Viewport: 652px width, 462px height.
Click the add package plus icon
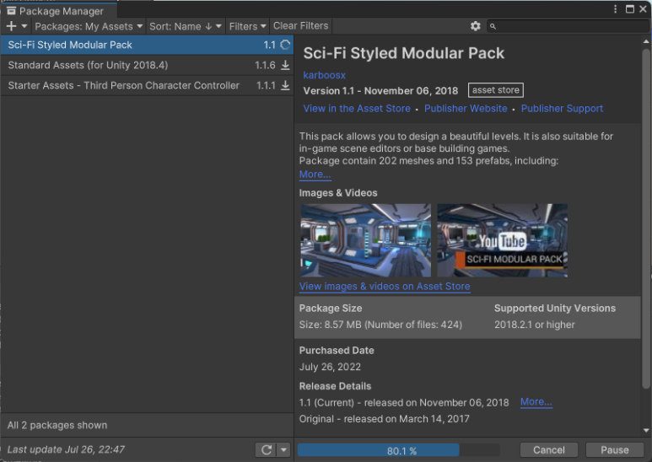pos(11,26)
